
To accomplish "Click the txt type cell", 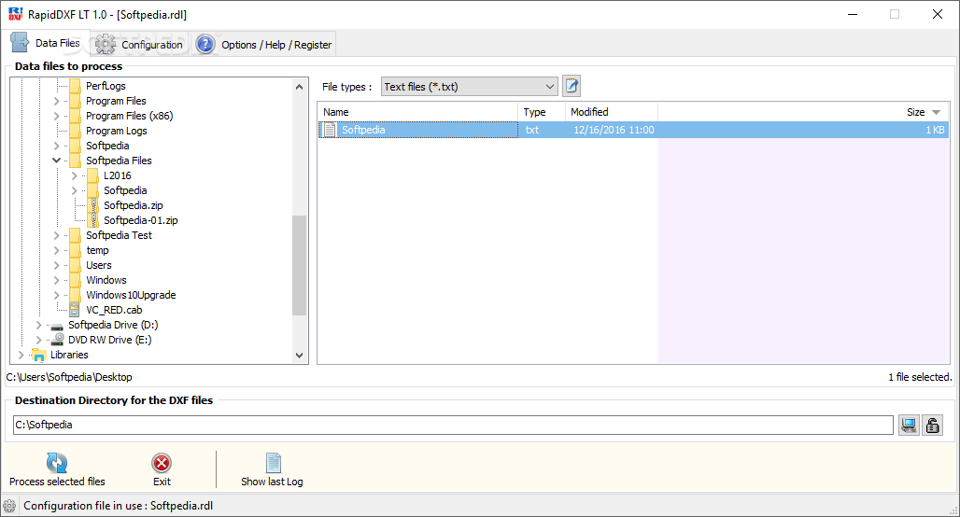I will (532, 130).
